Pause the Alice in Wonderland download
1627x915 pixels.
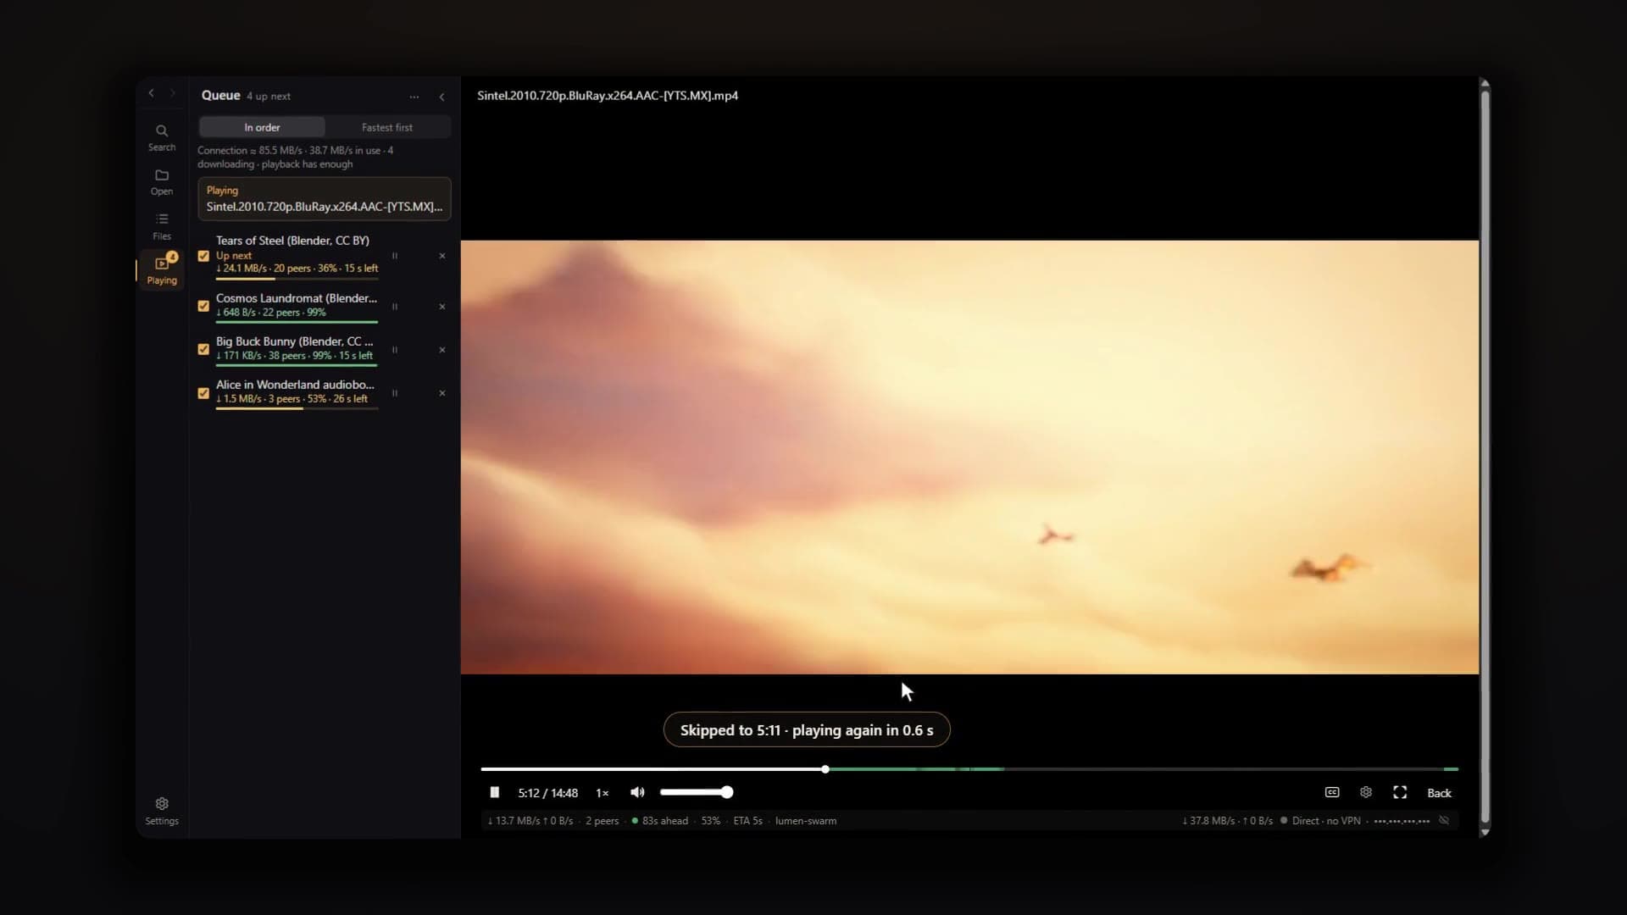click(x=394, y=393)
